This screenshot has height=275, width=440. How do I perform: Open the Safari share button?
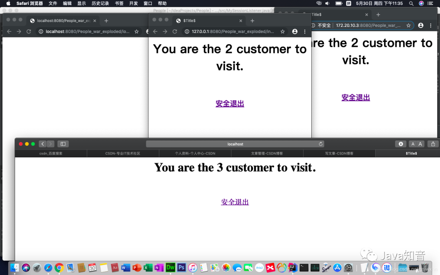[x=433, y=144]
